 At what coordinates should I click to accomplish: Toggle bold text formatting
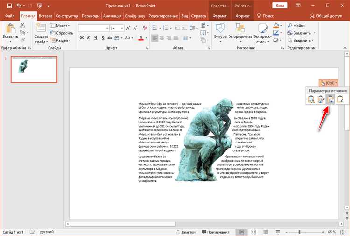coord(82,38)
